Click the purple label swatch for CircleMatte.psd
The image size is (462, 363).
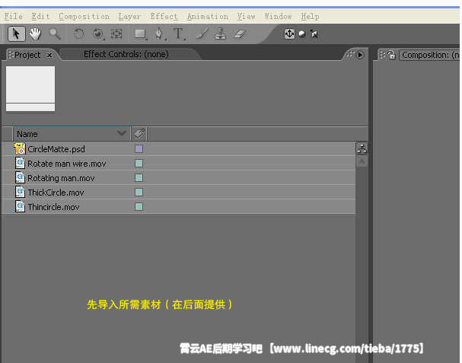point(139,149)
